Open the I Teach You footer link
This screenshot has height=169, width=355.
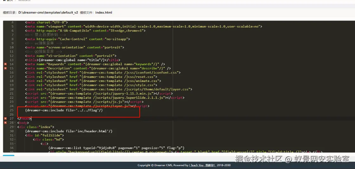click(x=203, y=165)
